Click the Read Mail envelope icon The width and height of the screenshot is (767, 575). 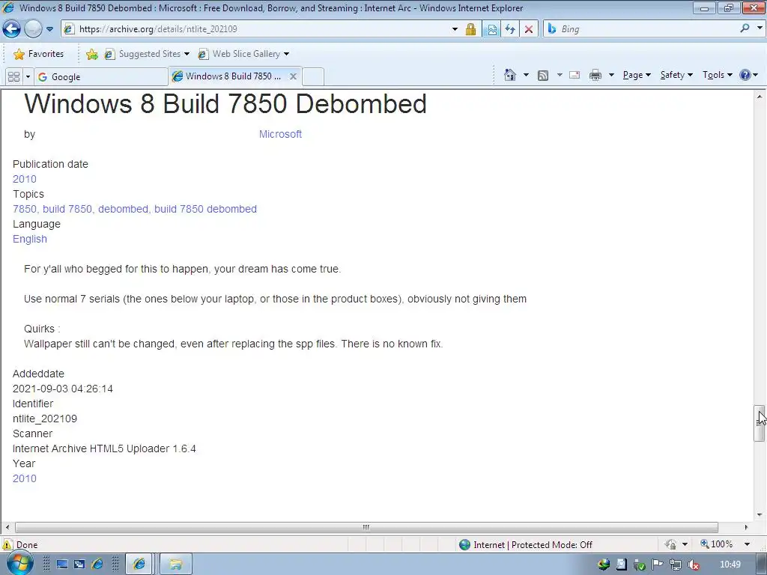point(575,75)
